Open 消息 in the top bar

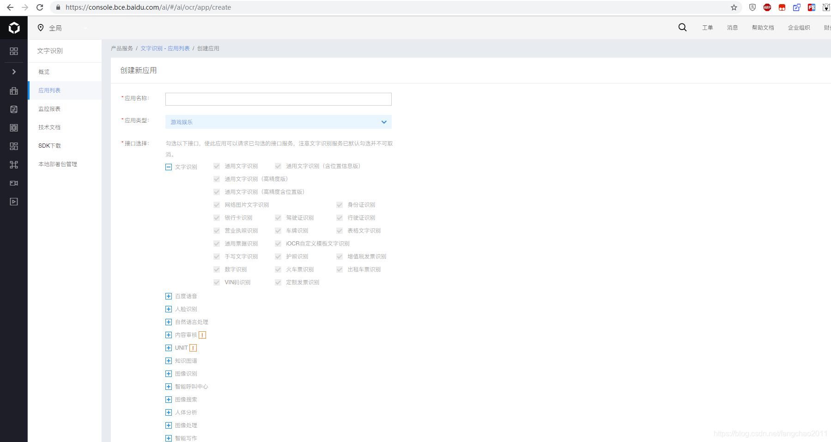click(733, 28)
